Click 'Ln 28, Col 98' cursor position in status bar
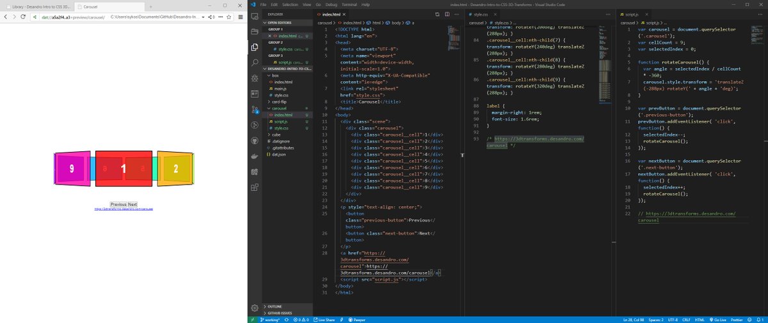 (x=634, y=319)
